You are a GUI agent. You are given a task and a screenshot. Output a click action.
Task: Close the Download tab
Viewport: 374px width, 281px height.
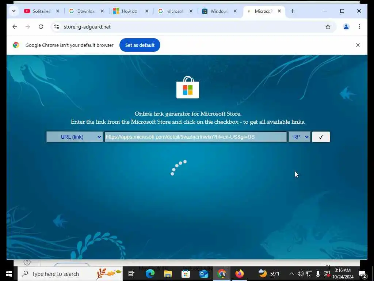click(x=102, y=11)
